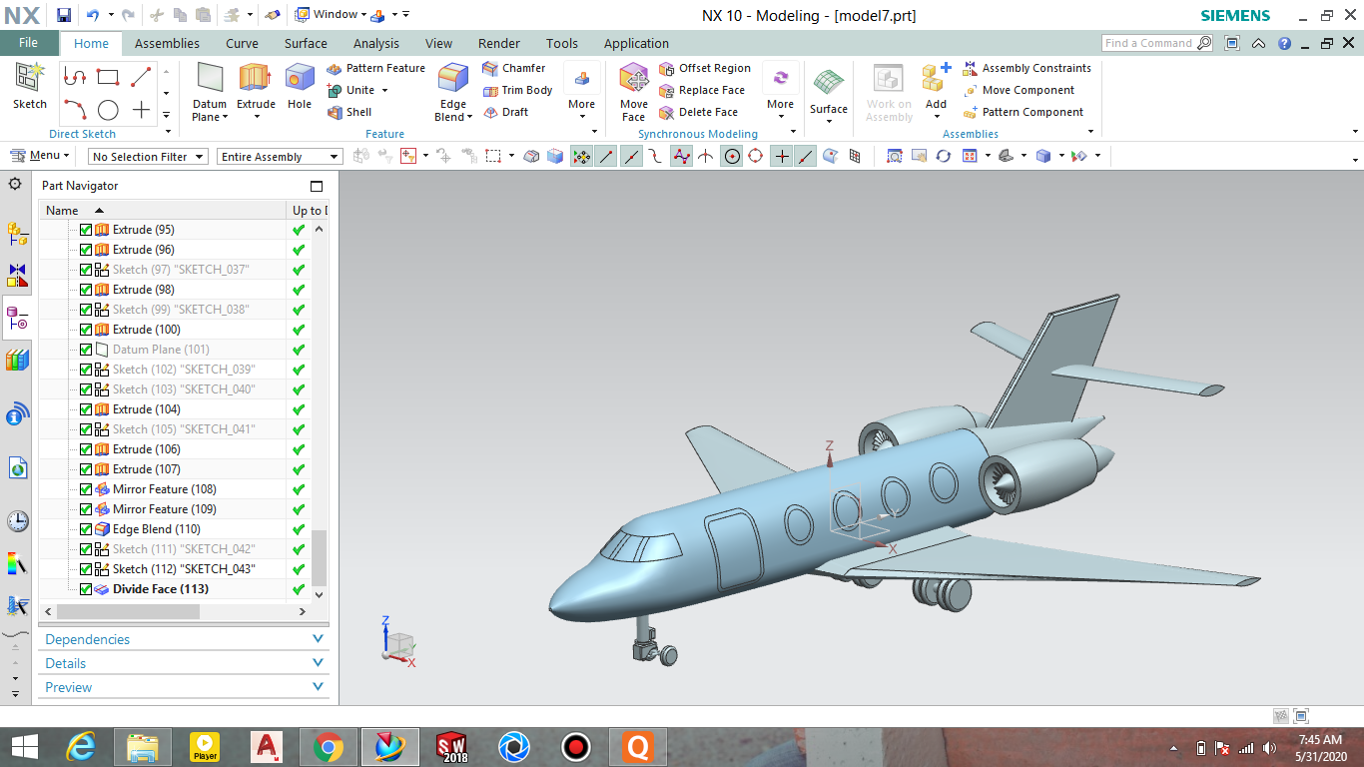Expand the Preview panel
This screenshot has height=767, width=1364.
[185, 687]
